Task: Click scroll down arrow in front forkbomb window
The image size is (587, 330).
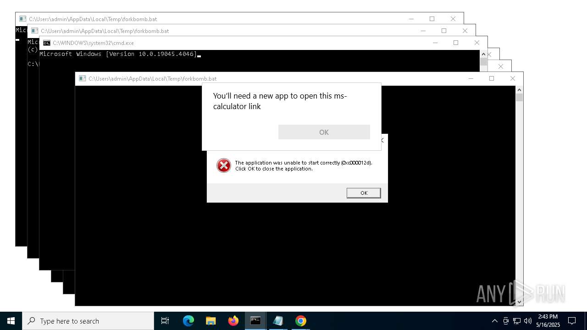Action: tap(519, 302)
